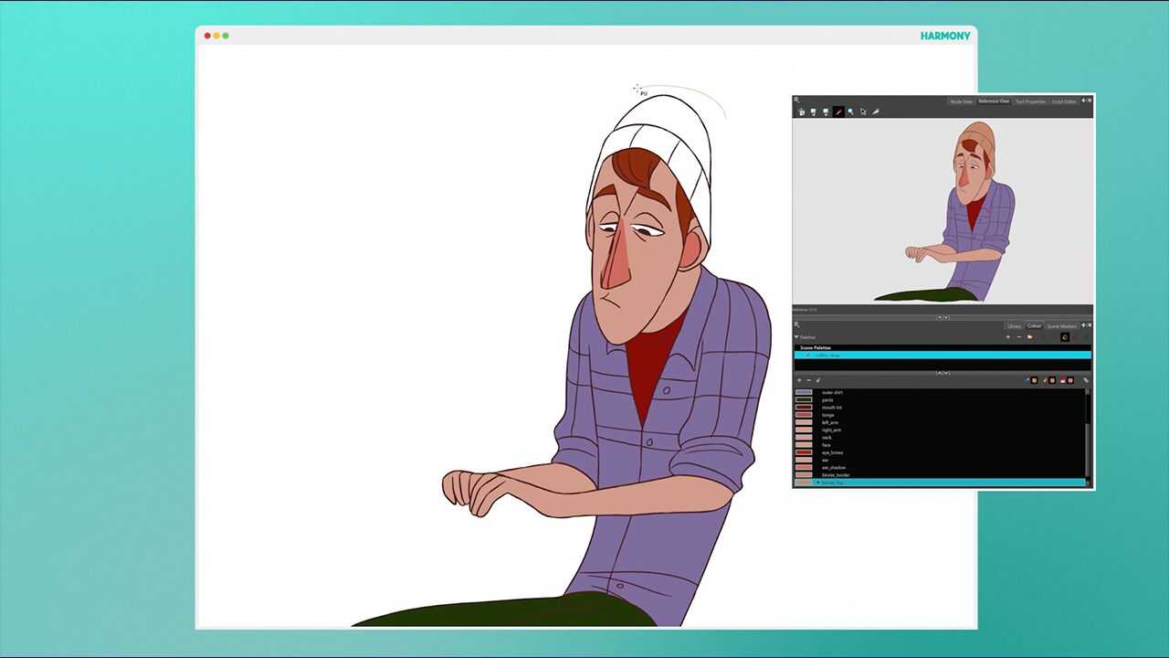The width and height of the screenshot is (1169, 658).
Task: Remove palette using the minus icon
Action: (x=1019, y=336)
